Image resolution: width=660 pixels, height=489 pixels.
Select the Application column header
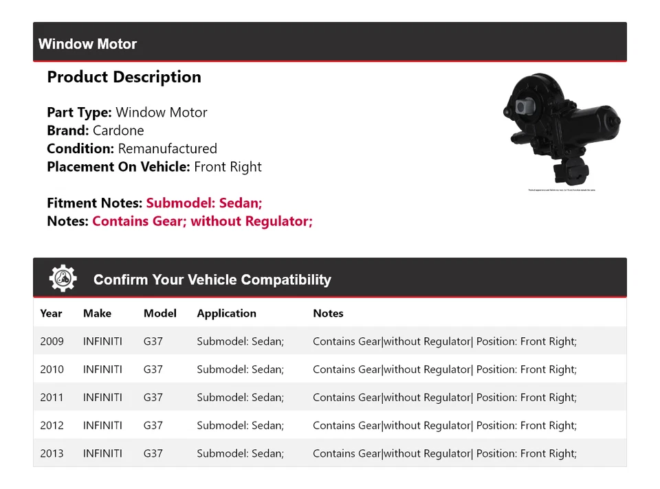(226, 313)
